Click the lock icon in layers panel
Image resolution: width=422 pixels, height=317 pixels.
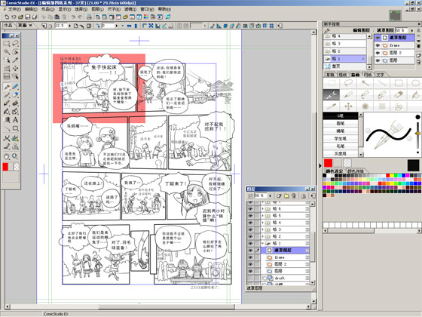303,195
